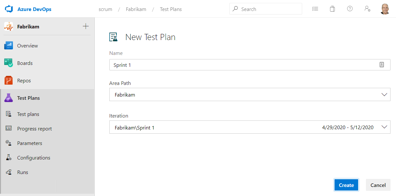The height and width of the screenshot is (196, 396).
Task: Click the Create button
Action: (346, 185)
